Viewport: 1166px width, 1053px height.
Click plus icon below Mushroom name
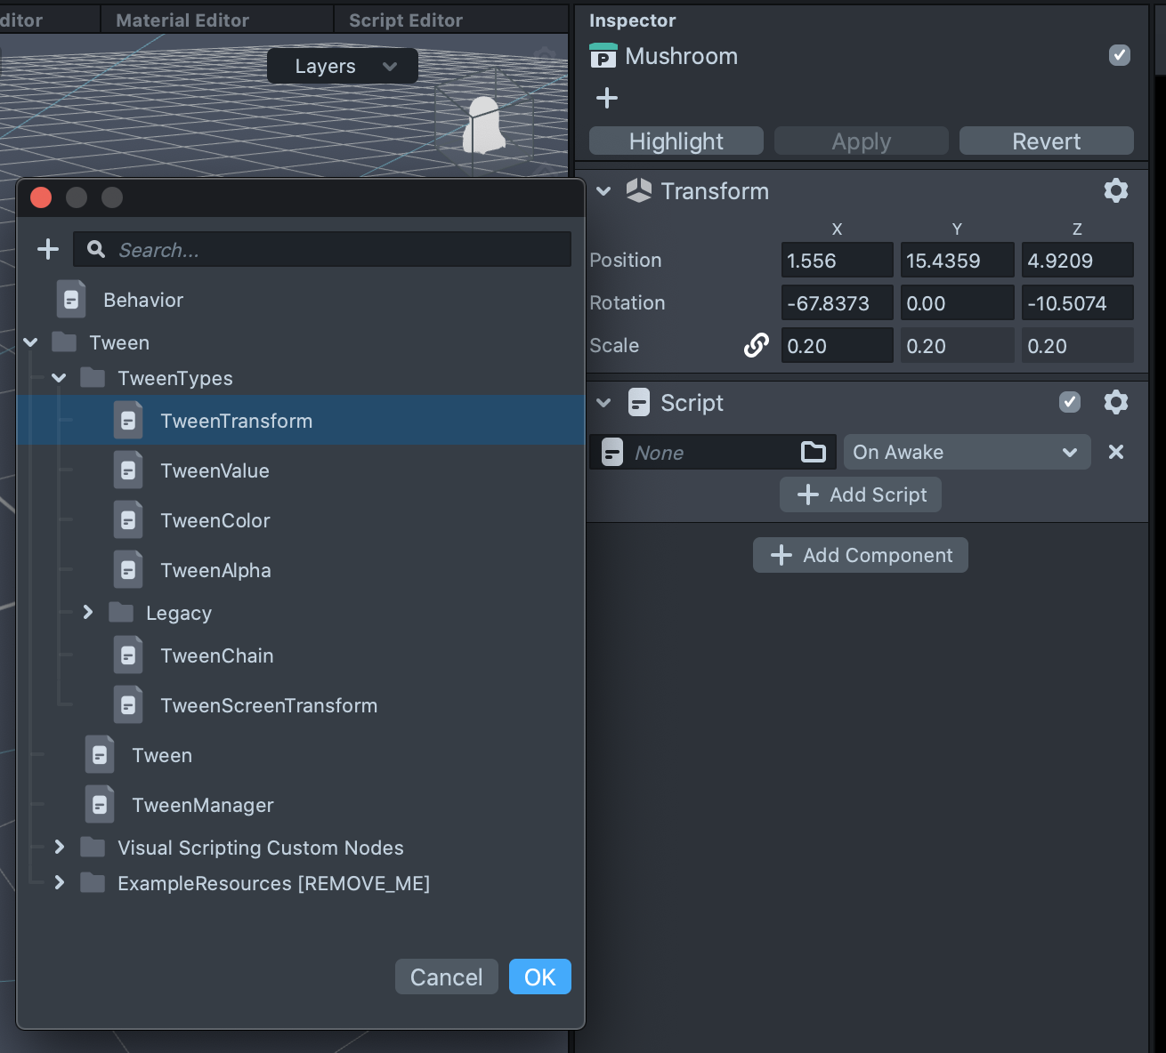(x=606, y=98)
